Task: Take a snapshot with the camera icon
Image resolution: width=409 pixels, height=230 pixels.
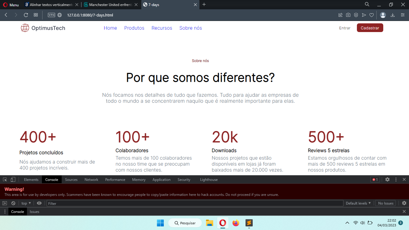Action: (x=348, y=15)
